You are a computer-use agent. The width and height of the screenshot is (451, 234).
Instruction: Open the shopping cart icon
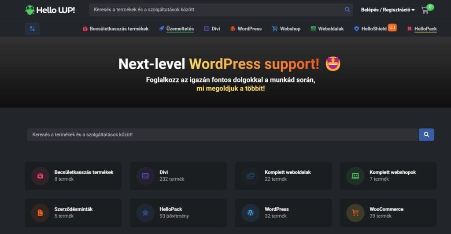[x=425, y=11]
